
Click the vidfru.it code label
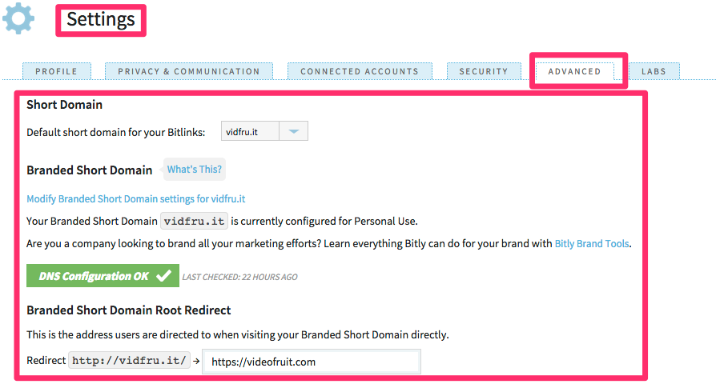coord(194,221)
